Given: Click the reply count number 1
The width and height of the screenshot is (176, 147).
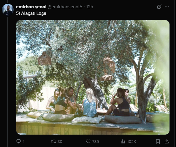Looking at the screenshot, I should 23,142.
